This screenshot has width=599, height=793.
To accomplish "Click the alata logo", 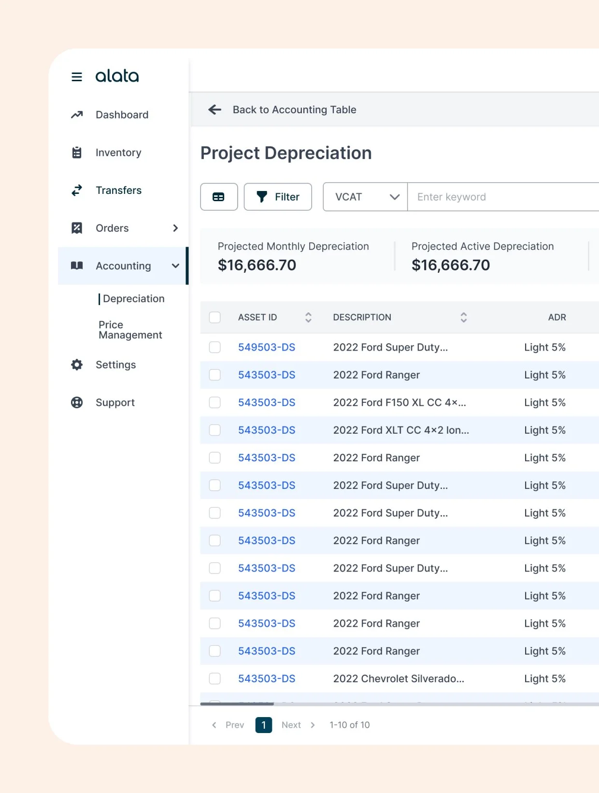I will 117,76.
